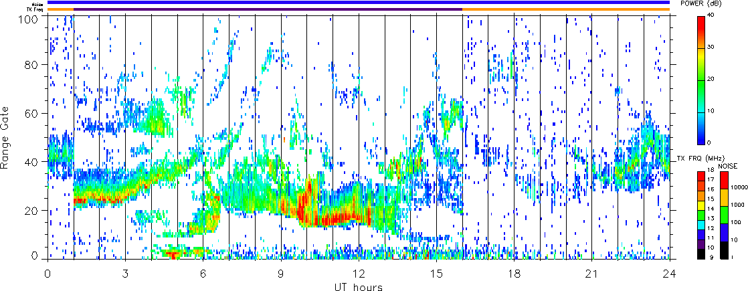Select the "TX FRQ (MHz)" legend title
The height and width of the screenshot is (291, 748).
click(x=699, y=158)
